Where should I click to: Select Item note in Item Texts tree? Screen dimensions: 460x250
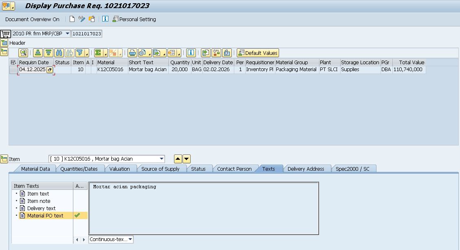tap(39, 201)
